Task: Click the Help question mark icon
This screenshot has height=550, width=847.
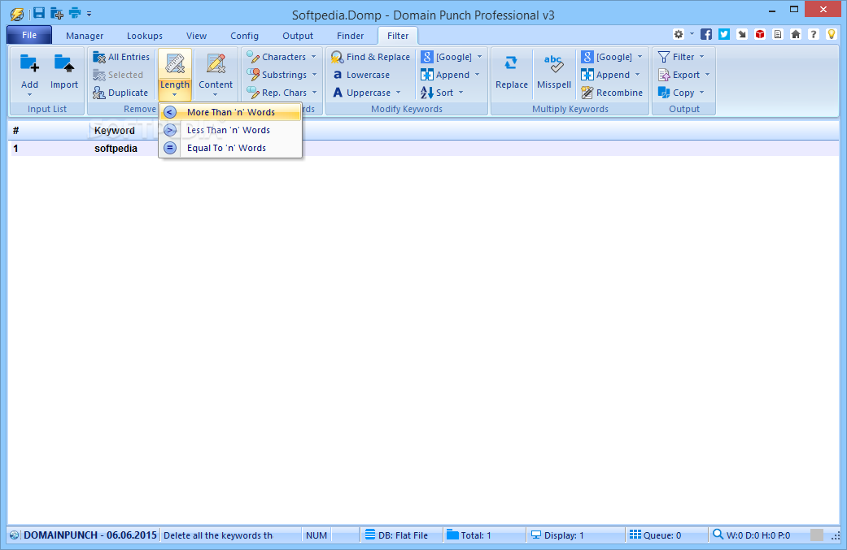Action: 814,34
